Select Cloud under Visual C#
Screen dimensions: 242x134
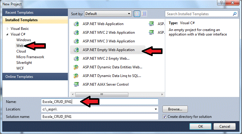(x=21, y=51)
